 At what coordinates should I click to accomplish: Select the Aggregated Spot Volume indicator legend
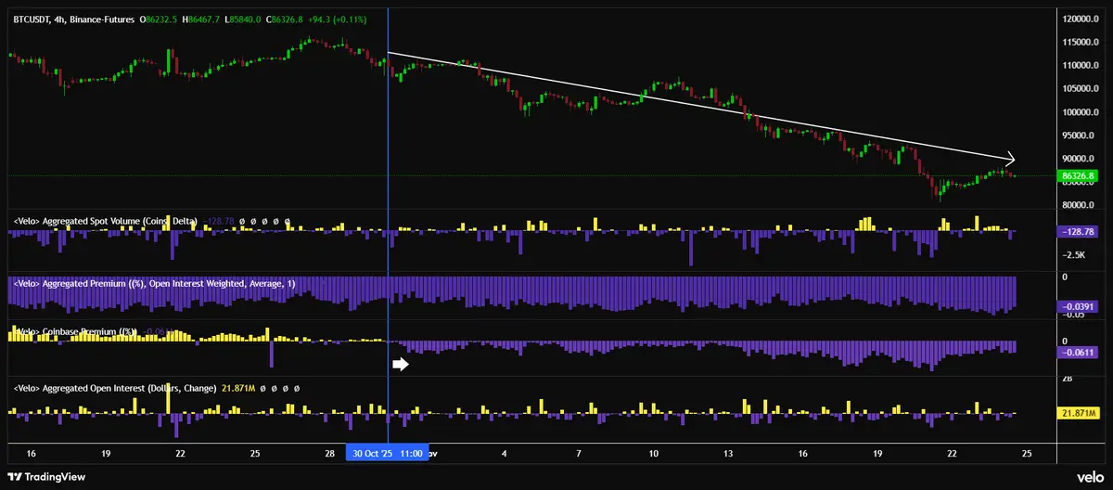(106, 221)
